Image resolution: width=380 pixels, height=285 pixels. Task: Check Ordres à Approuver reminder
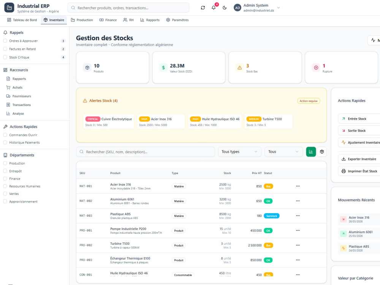(x=5, y=41)
